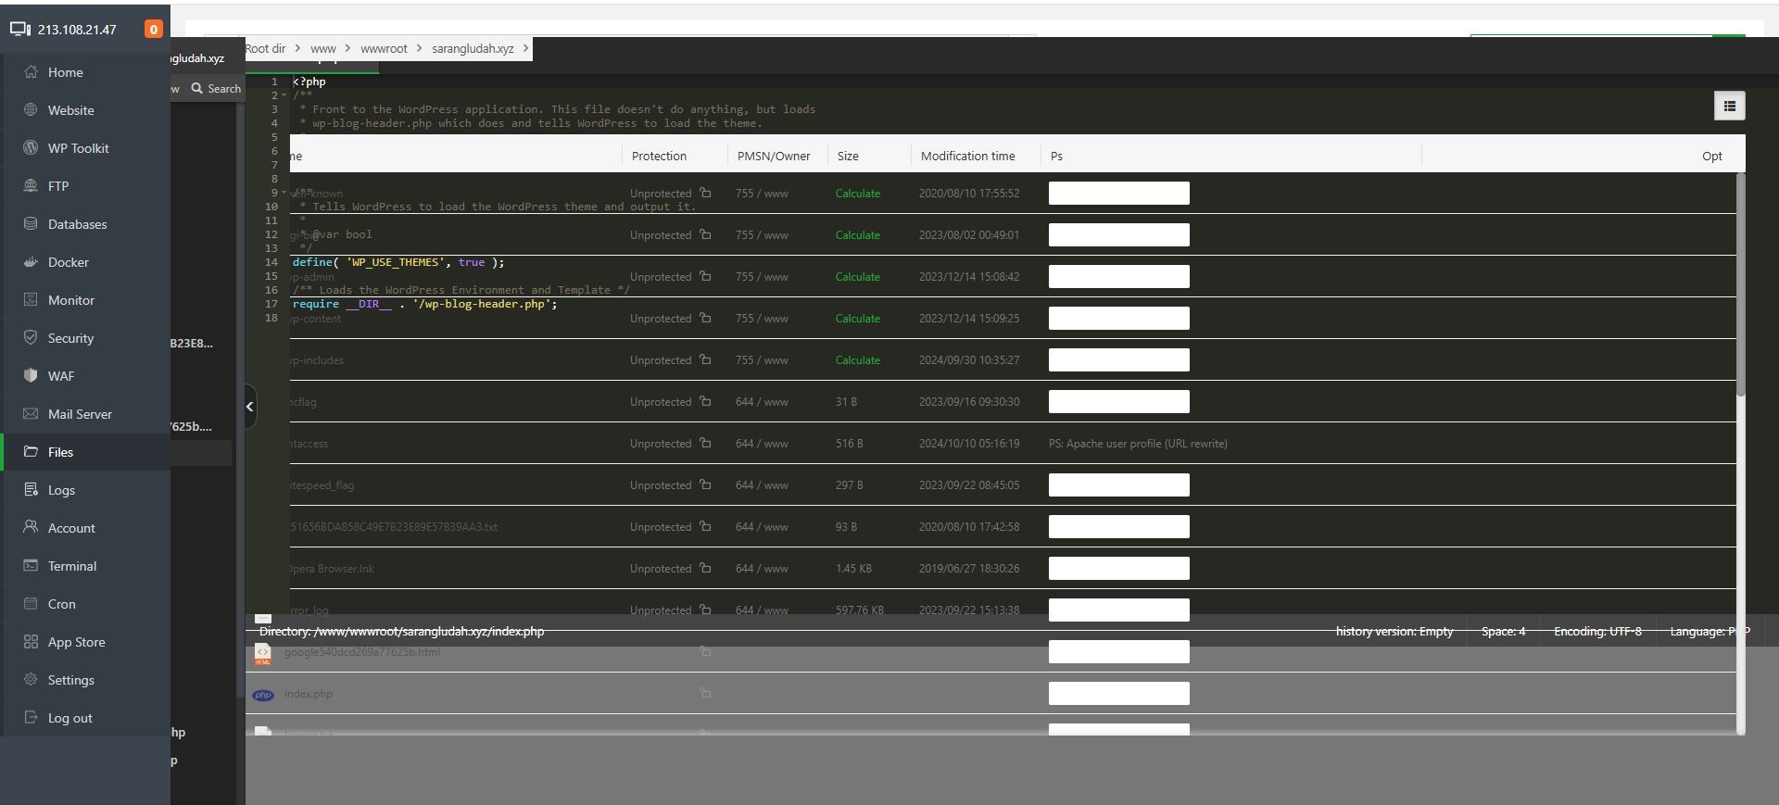This screenshot has height=805, width=1779.
Task: Fold the code block at line 9
Action: point(284,193)
